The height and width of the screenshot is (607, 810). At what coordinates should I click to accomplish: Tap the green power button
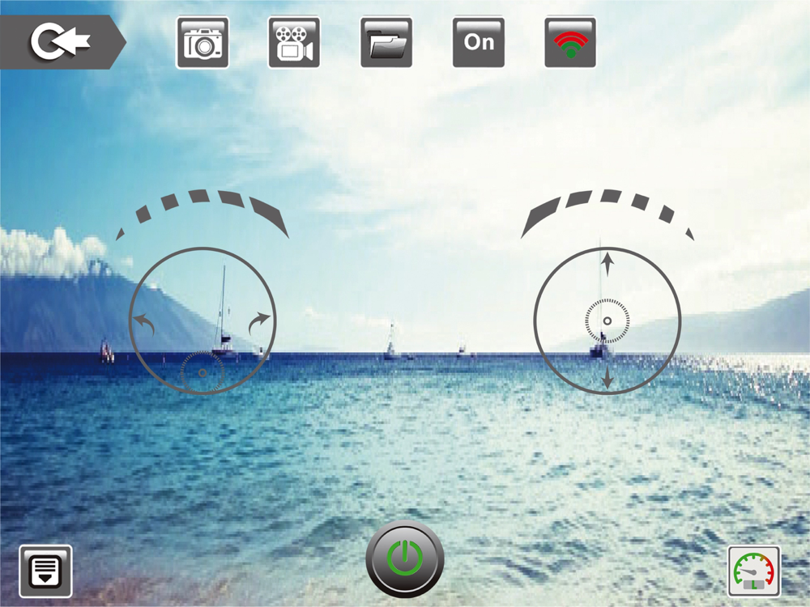click(x=405, y=559)
